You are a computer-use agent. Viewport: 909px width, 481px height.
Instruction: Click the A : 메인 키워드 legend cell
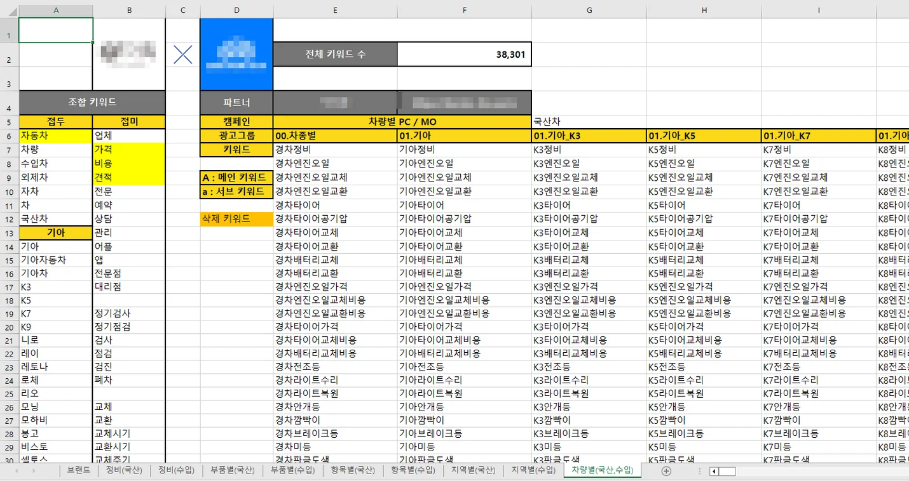[236, 178]
